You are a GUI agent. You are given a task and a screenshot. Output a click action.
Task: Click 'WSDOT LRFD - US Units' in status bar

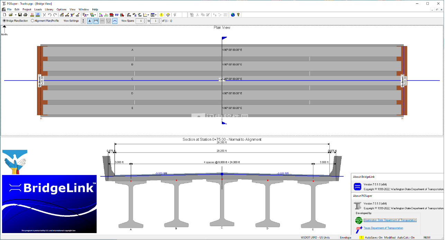click(315, 238)
